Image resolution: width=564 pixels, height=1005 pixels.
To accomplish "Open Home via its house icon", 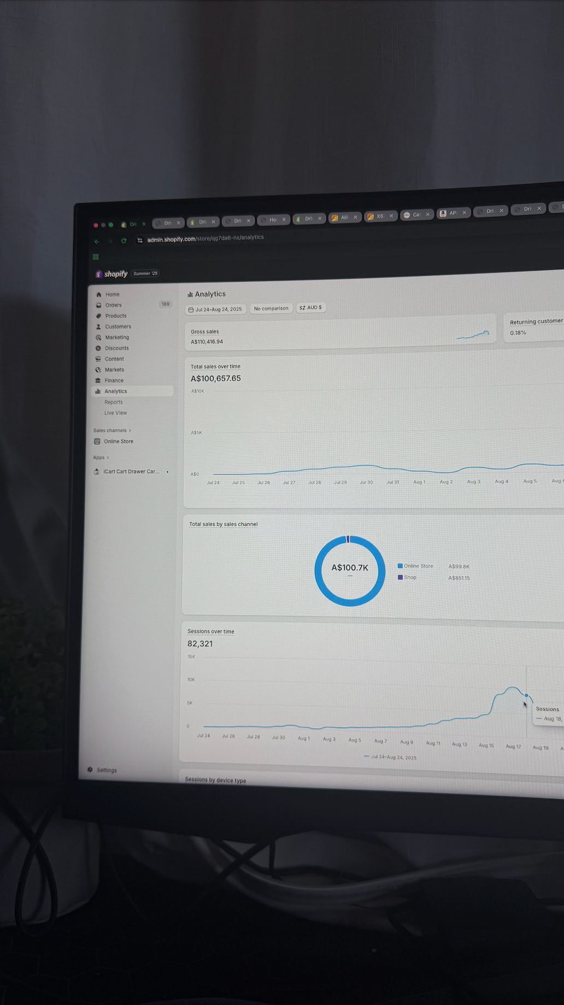I will 99,294.
